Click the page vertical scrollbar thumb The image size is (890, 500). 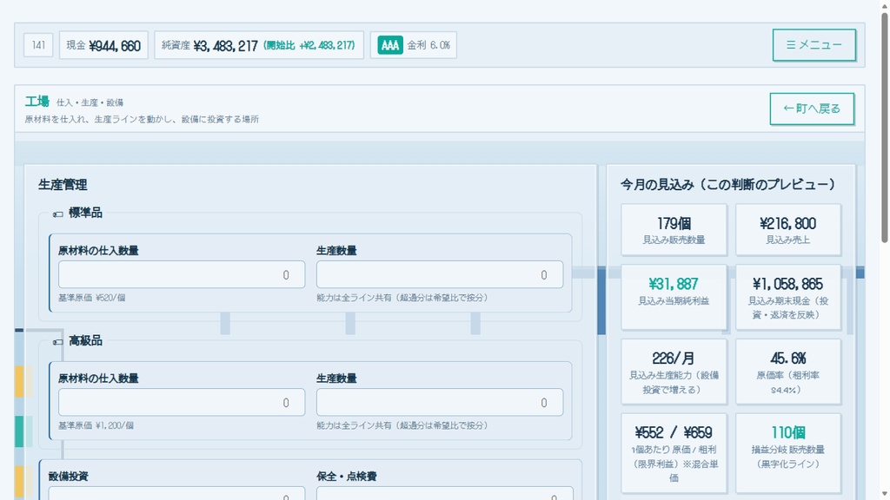[x=884, y=128]
